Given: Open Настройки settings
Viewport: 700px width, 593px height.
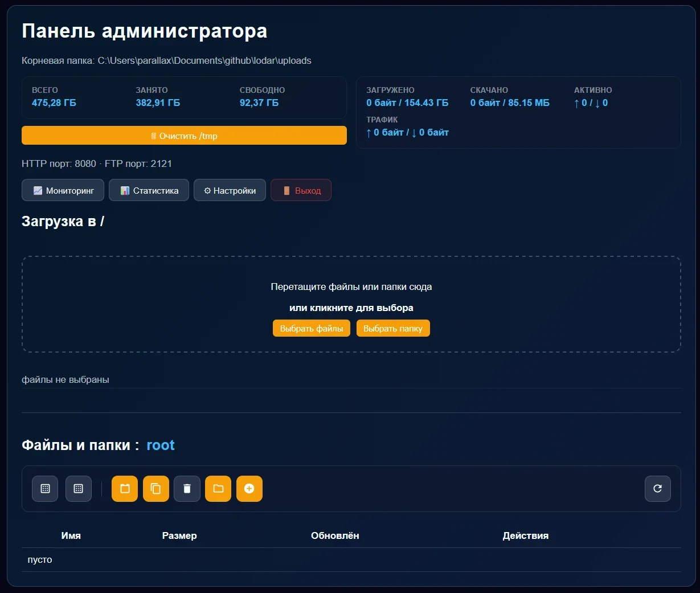Looking at the screenshot, I should [230, 190].
